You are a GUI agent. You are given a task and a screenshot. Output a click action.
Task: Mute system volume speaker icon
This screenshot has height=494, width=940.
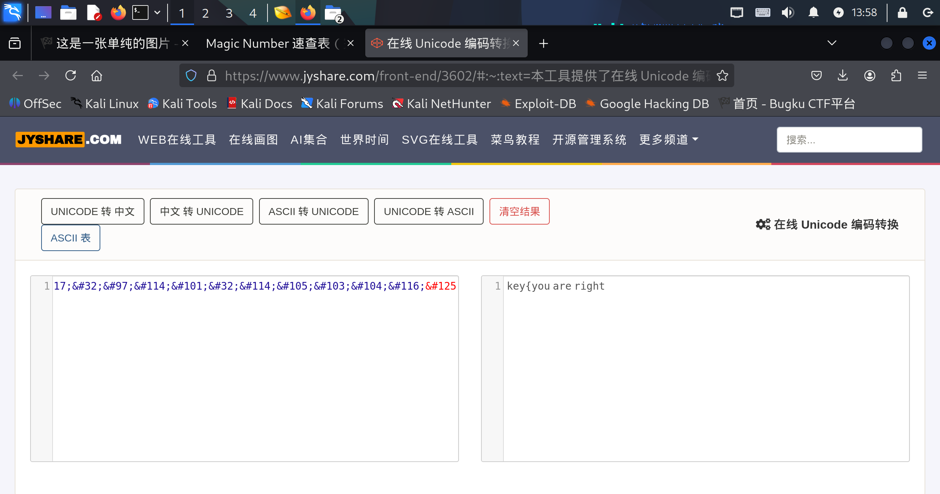(x=787, y=12)
